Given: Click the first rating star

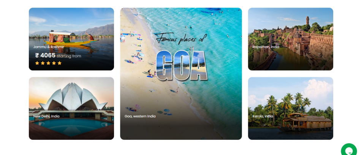Looking at the screenshot, I should coord(37,63).
